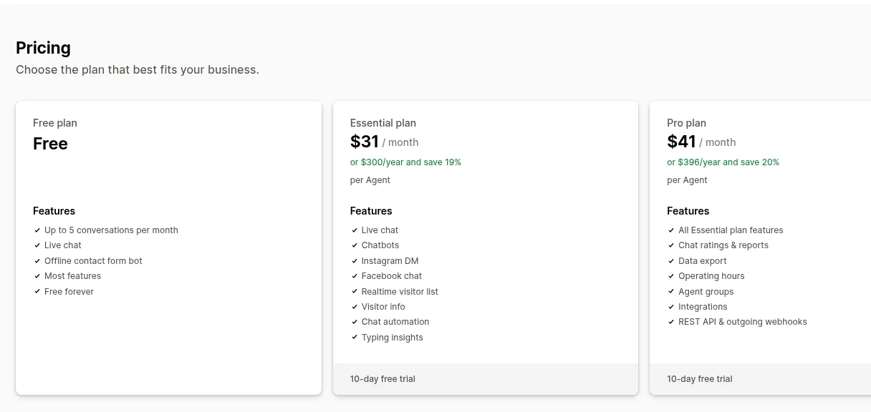Click 'per Agent' under Pro plan price

coord(687,180)
